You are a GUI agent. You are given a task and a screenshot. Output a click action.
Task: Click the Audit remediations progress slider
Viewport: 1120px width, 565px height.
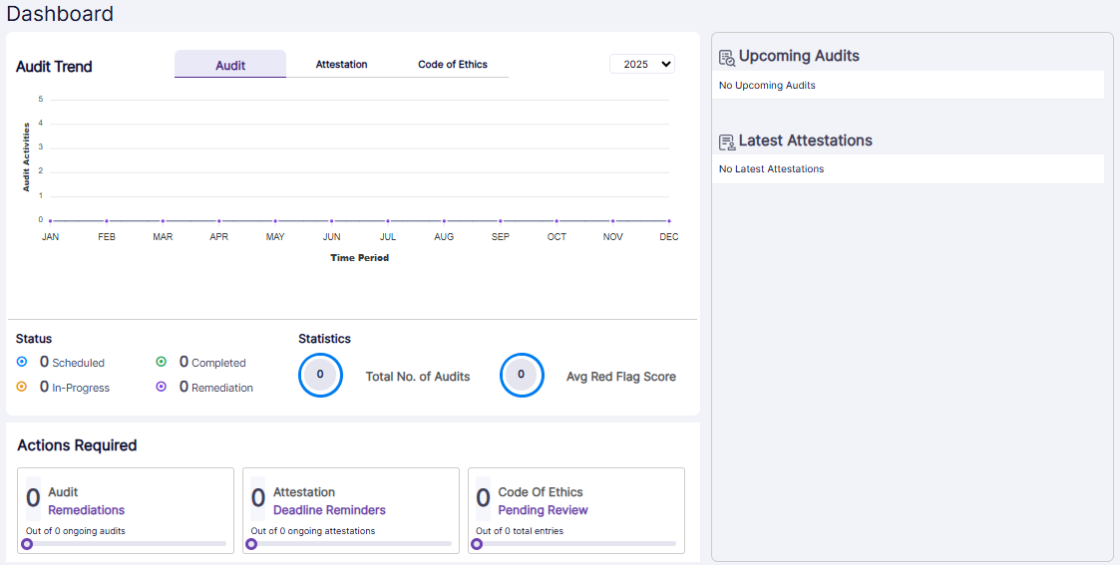click(125, 544)
